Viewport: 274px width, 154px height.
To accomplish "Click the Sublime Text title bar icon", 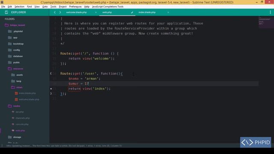I will pos(2,2).
